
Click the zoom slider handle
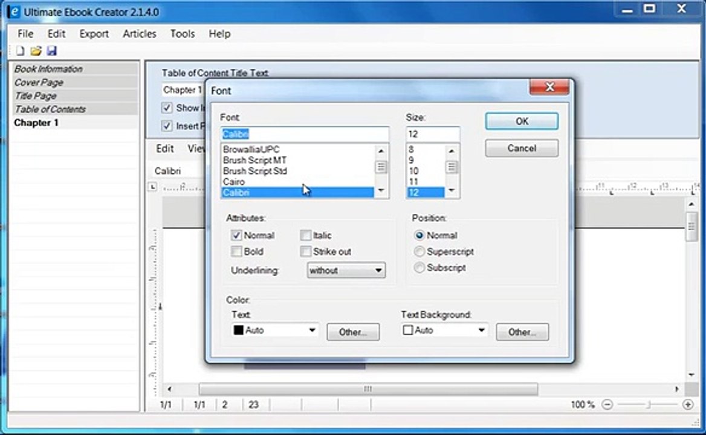(x=649, y=404)
